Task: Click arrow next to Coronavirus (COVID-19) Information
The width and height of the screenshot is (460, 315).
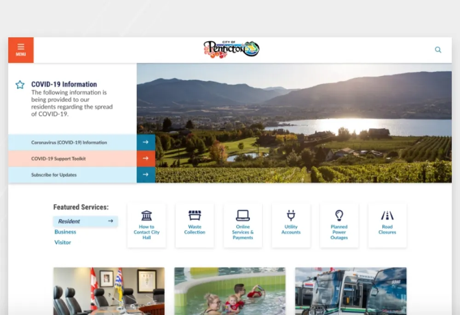Action: click(146, 142)
